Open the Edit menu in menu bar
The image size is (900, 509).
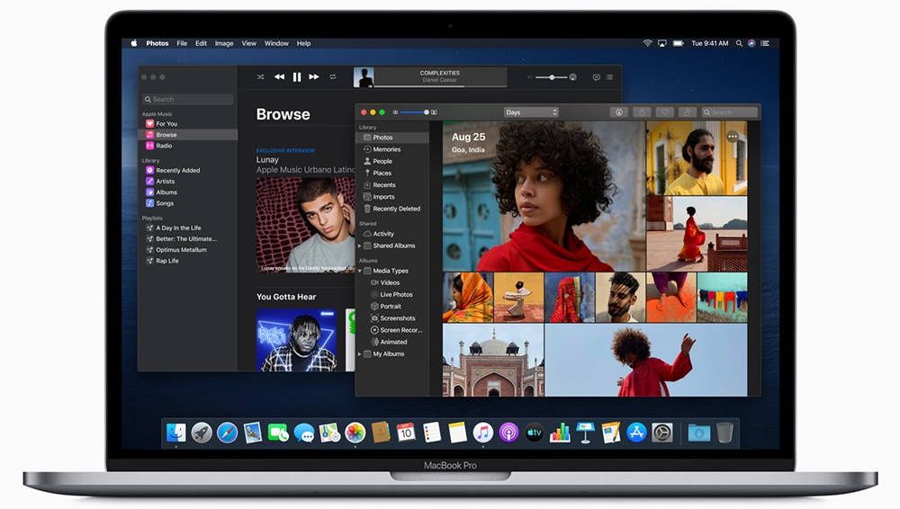click(x=201, y=43)
